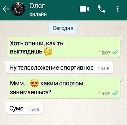Tap the онлайн status text
127x125 pixels.
click(x=38, y=14)
